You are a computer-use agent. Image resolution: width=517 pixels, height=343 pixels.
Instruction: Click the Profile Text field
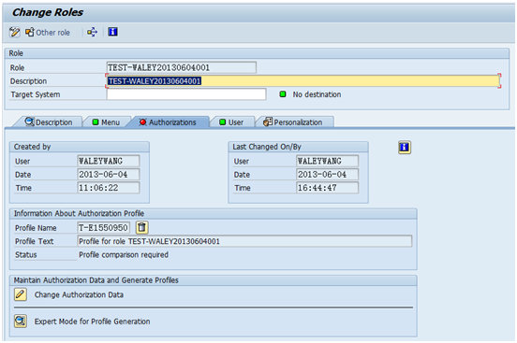(x=244, y=241)
